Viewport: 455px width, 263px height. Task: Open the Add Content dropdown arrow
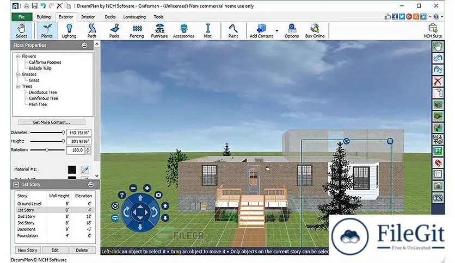click(x=277, y=31)
